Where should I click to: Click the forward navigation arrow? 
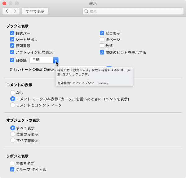pyautogui.click(x=15, y=11)
